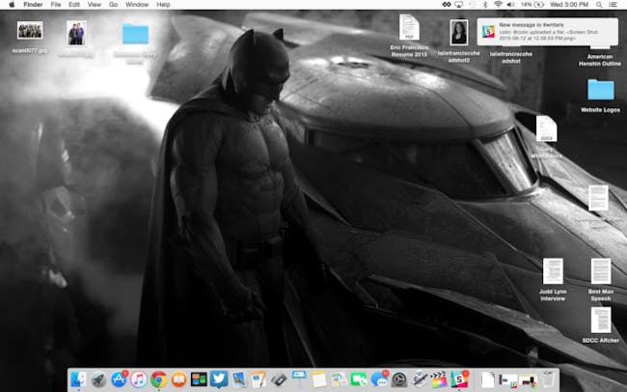This screenshot has height=392, width=627.
Task: Open Slack from the dock
Action: [459, 379]
